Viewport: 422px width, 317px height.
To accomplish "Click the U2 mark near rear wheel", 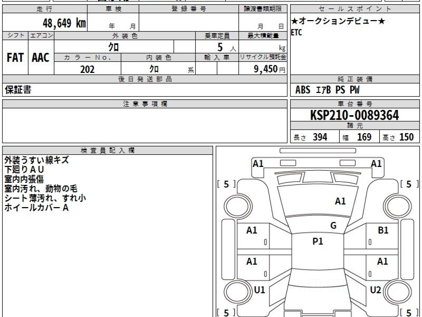I will click(x=376, y=290).
